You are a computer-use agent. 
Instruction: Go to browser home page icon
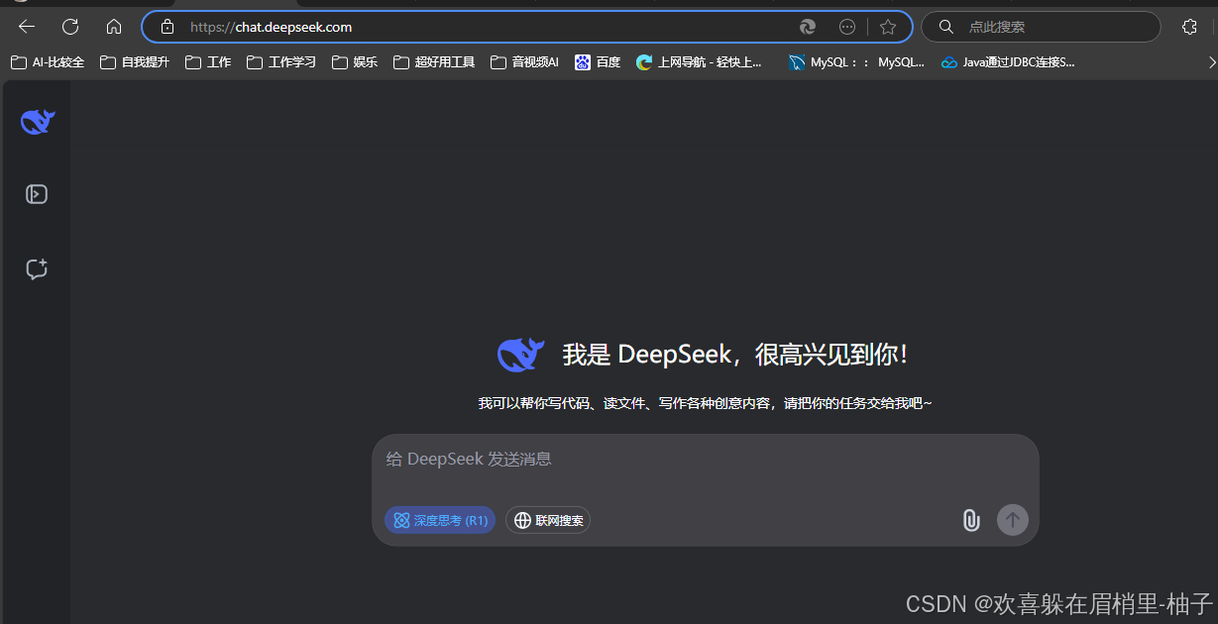[114, 27]
